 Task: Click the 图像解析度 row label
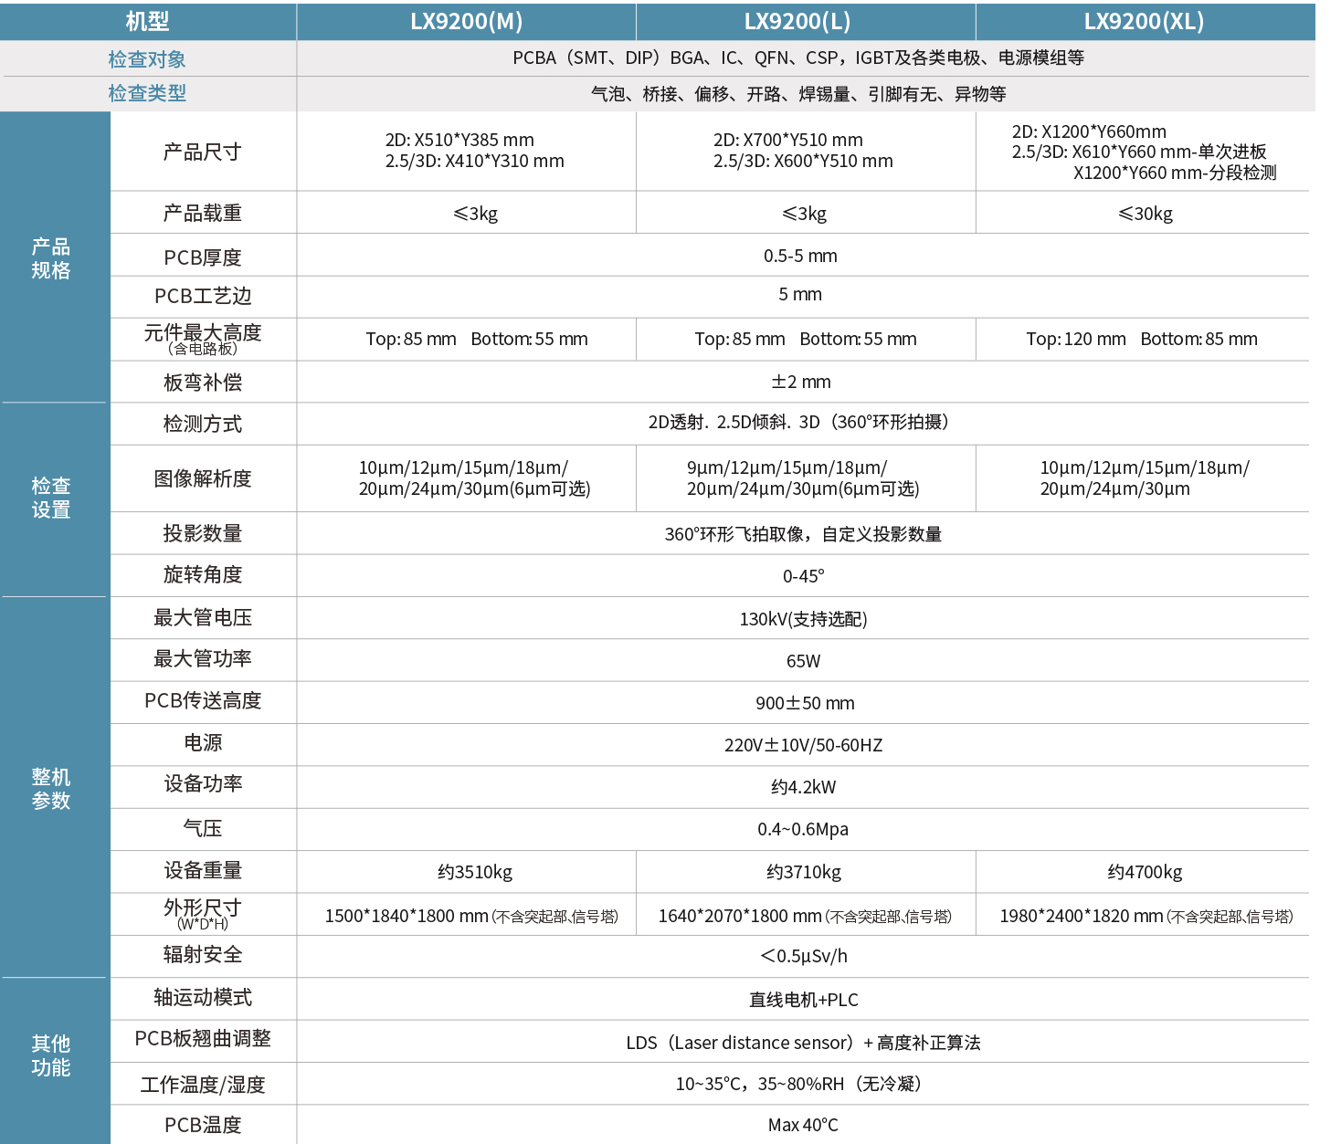pyautogui.click(x=203, y=478)
